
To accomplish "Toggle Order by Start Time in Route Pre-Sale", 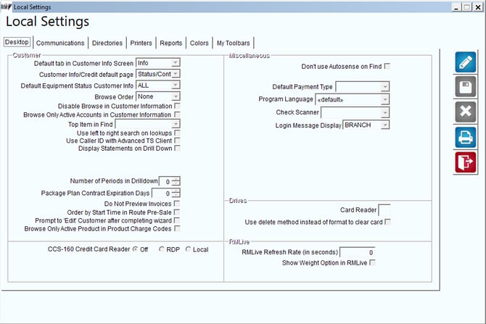I will coord(177,212).
